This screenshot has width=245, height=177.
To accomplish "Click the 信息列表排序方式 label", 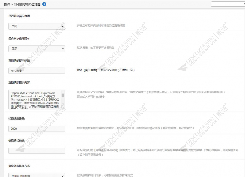I will pos(19,166).
